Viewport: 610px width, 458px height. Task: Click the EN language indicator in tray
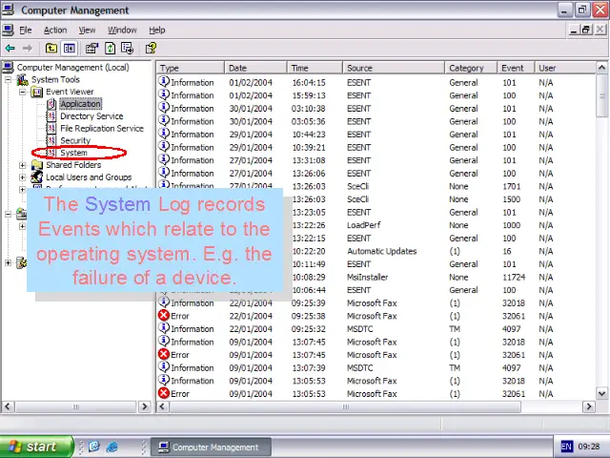pyautogui.click(x=566, y=447)
